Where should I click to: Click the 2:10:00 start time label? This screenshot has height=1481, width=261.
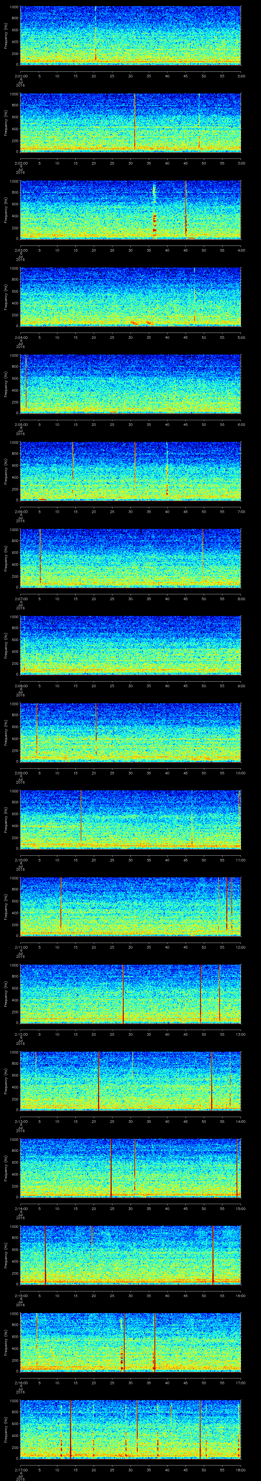(x=21, y=860)
